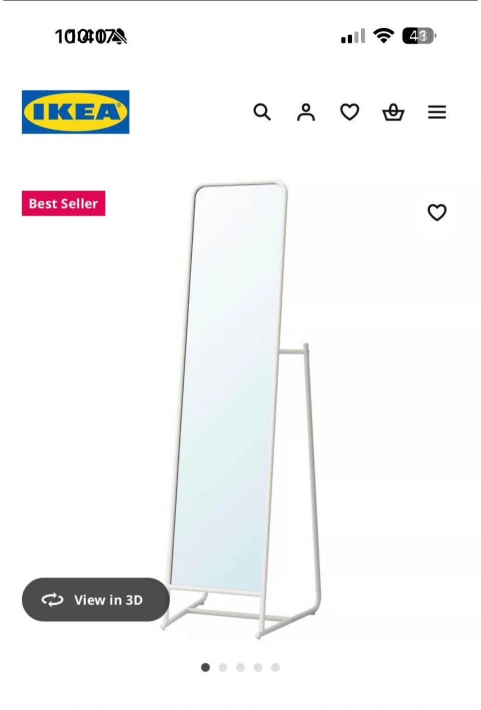Select the first carousel dot
Viewport: 481px width, 710px height.
206,667
